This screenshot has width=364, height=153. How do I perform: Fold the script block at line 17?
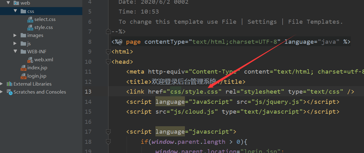point(108,132)
